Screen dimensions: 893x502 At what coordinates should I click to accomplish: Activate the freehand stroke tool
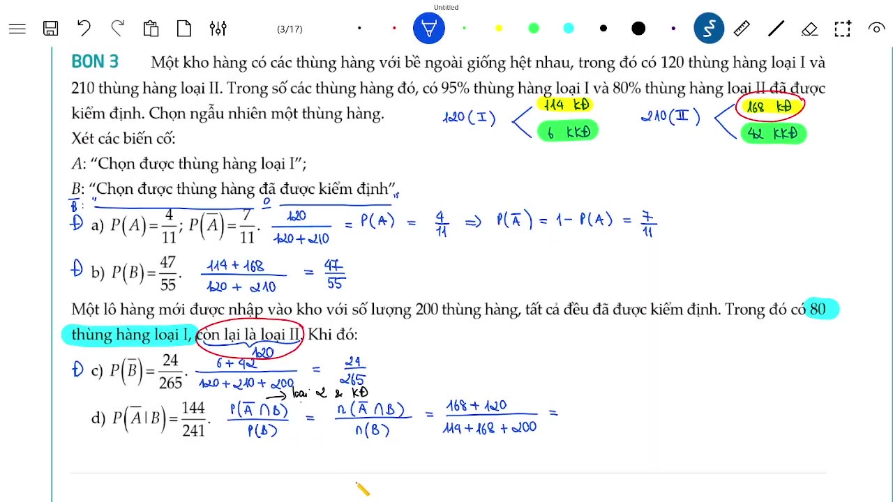coord(709,29)
